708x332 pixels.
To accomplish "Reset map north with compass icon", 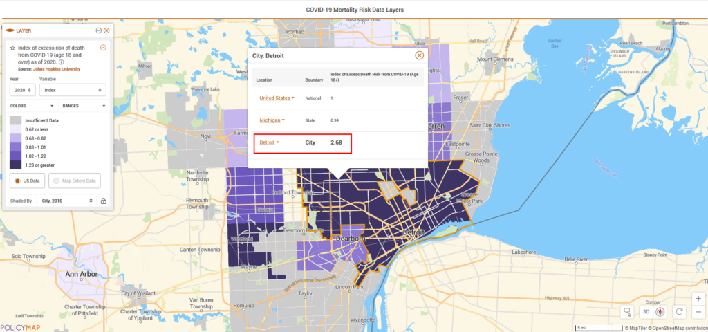I will 661,312.
